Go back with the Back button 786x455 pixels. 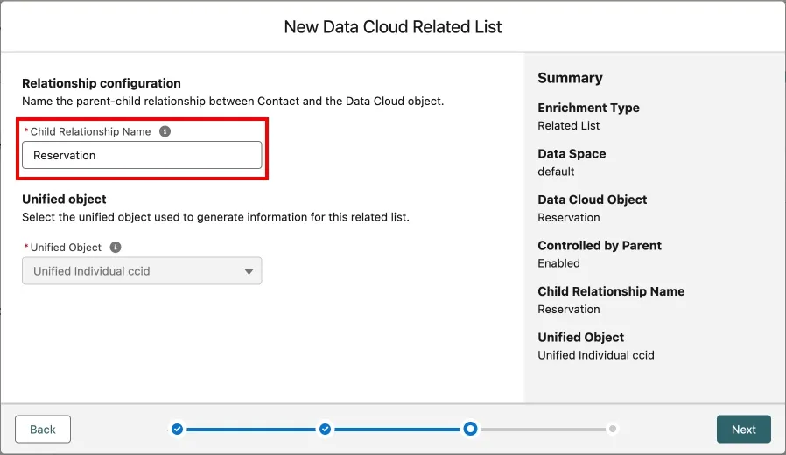tap(43, 429)
